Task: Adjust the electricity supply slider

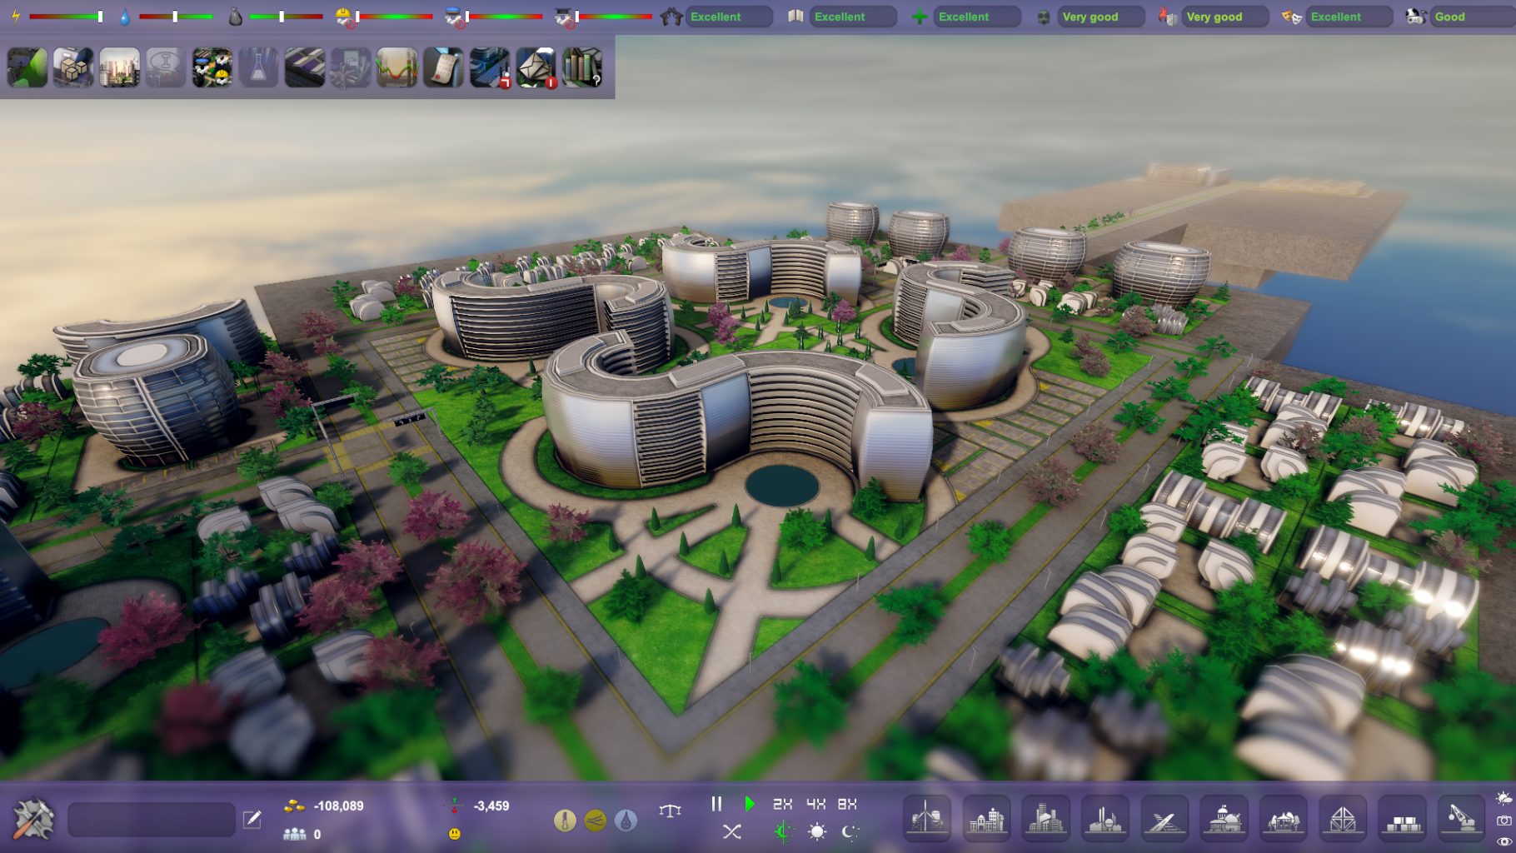Action: coord(66,17)
